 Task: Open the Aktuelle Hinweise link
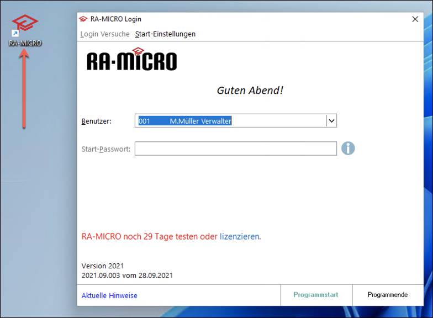click(109, 296)
